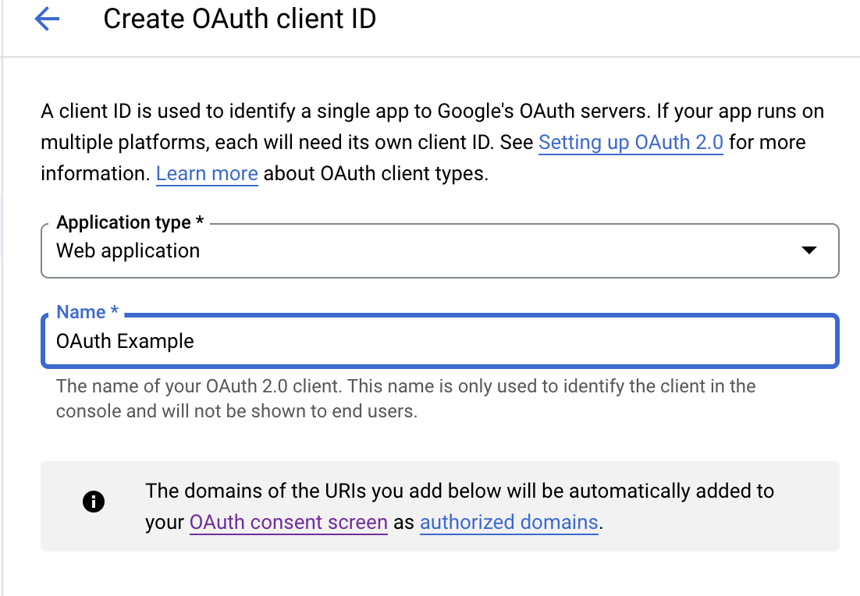Click the Application type * label
The width and height of the screenshot is (860, 596).
pos(130,222)
